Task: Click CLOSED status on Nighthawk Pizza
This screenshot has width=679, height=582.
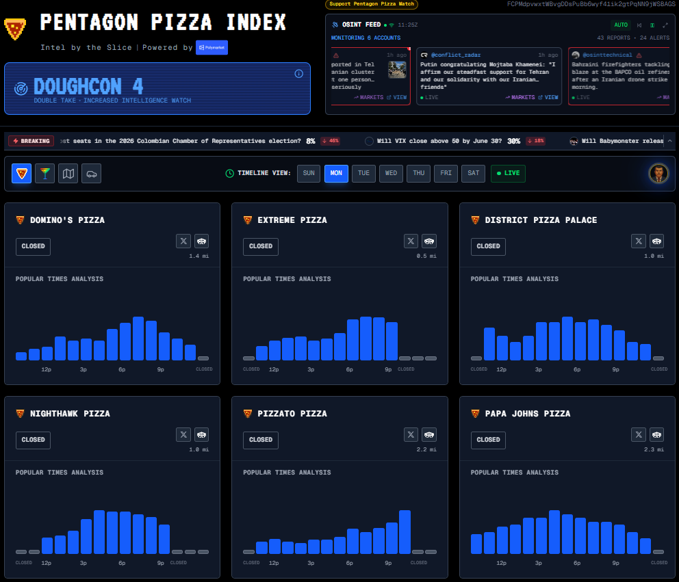Action: pos(34,440)
